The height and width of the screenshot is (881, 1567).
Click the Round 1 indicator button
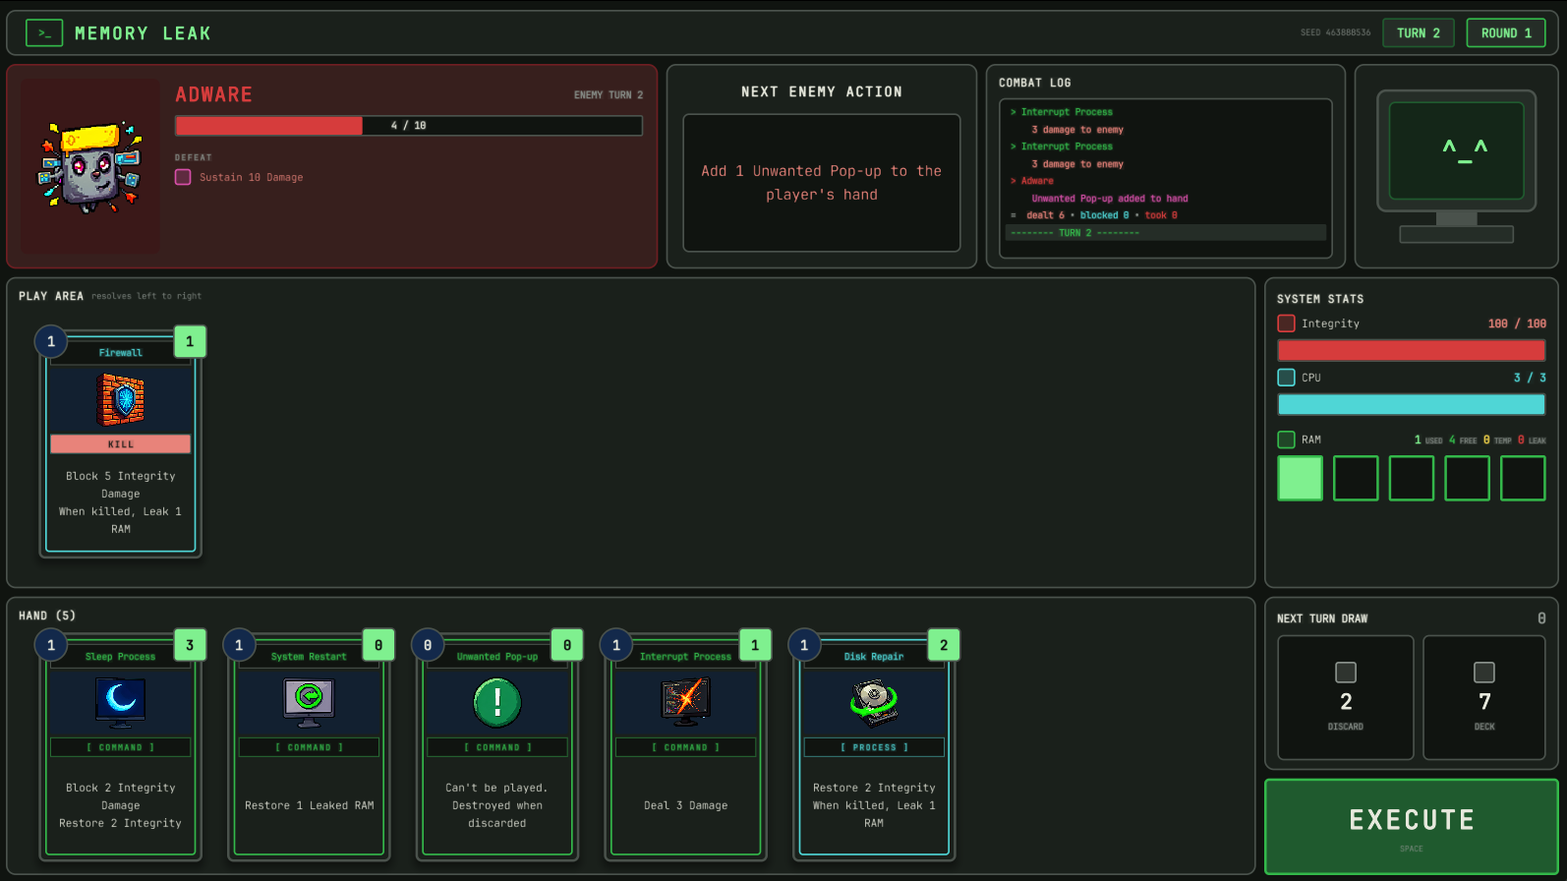(x=1506, y=33)
